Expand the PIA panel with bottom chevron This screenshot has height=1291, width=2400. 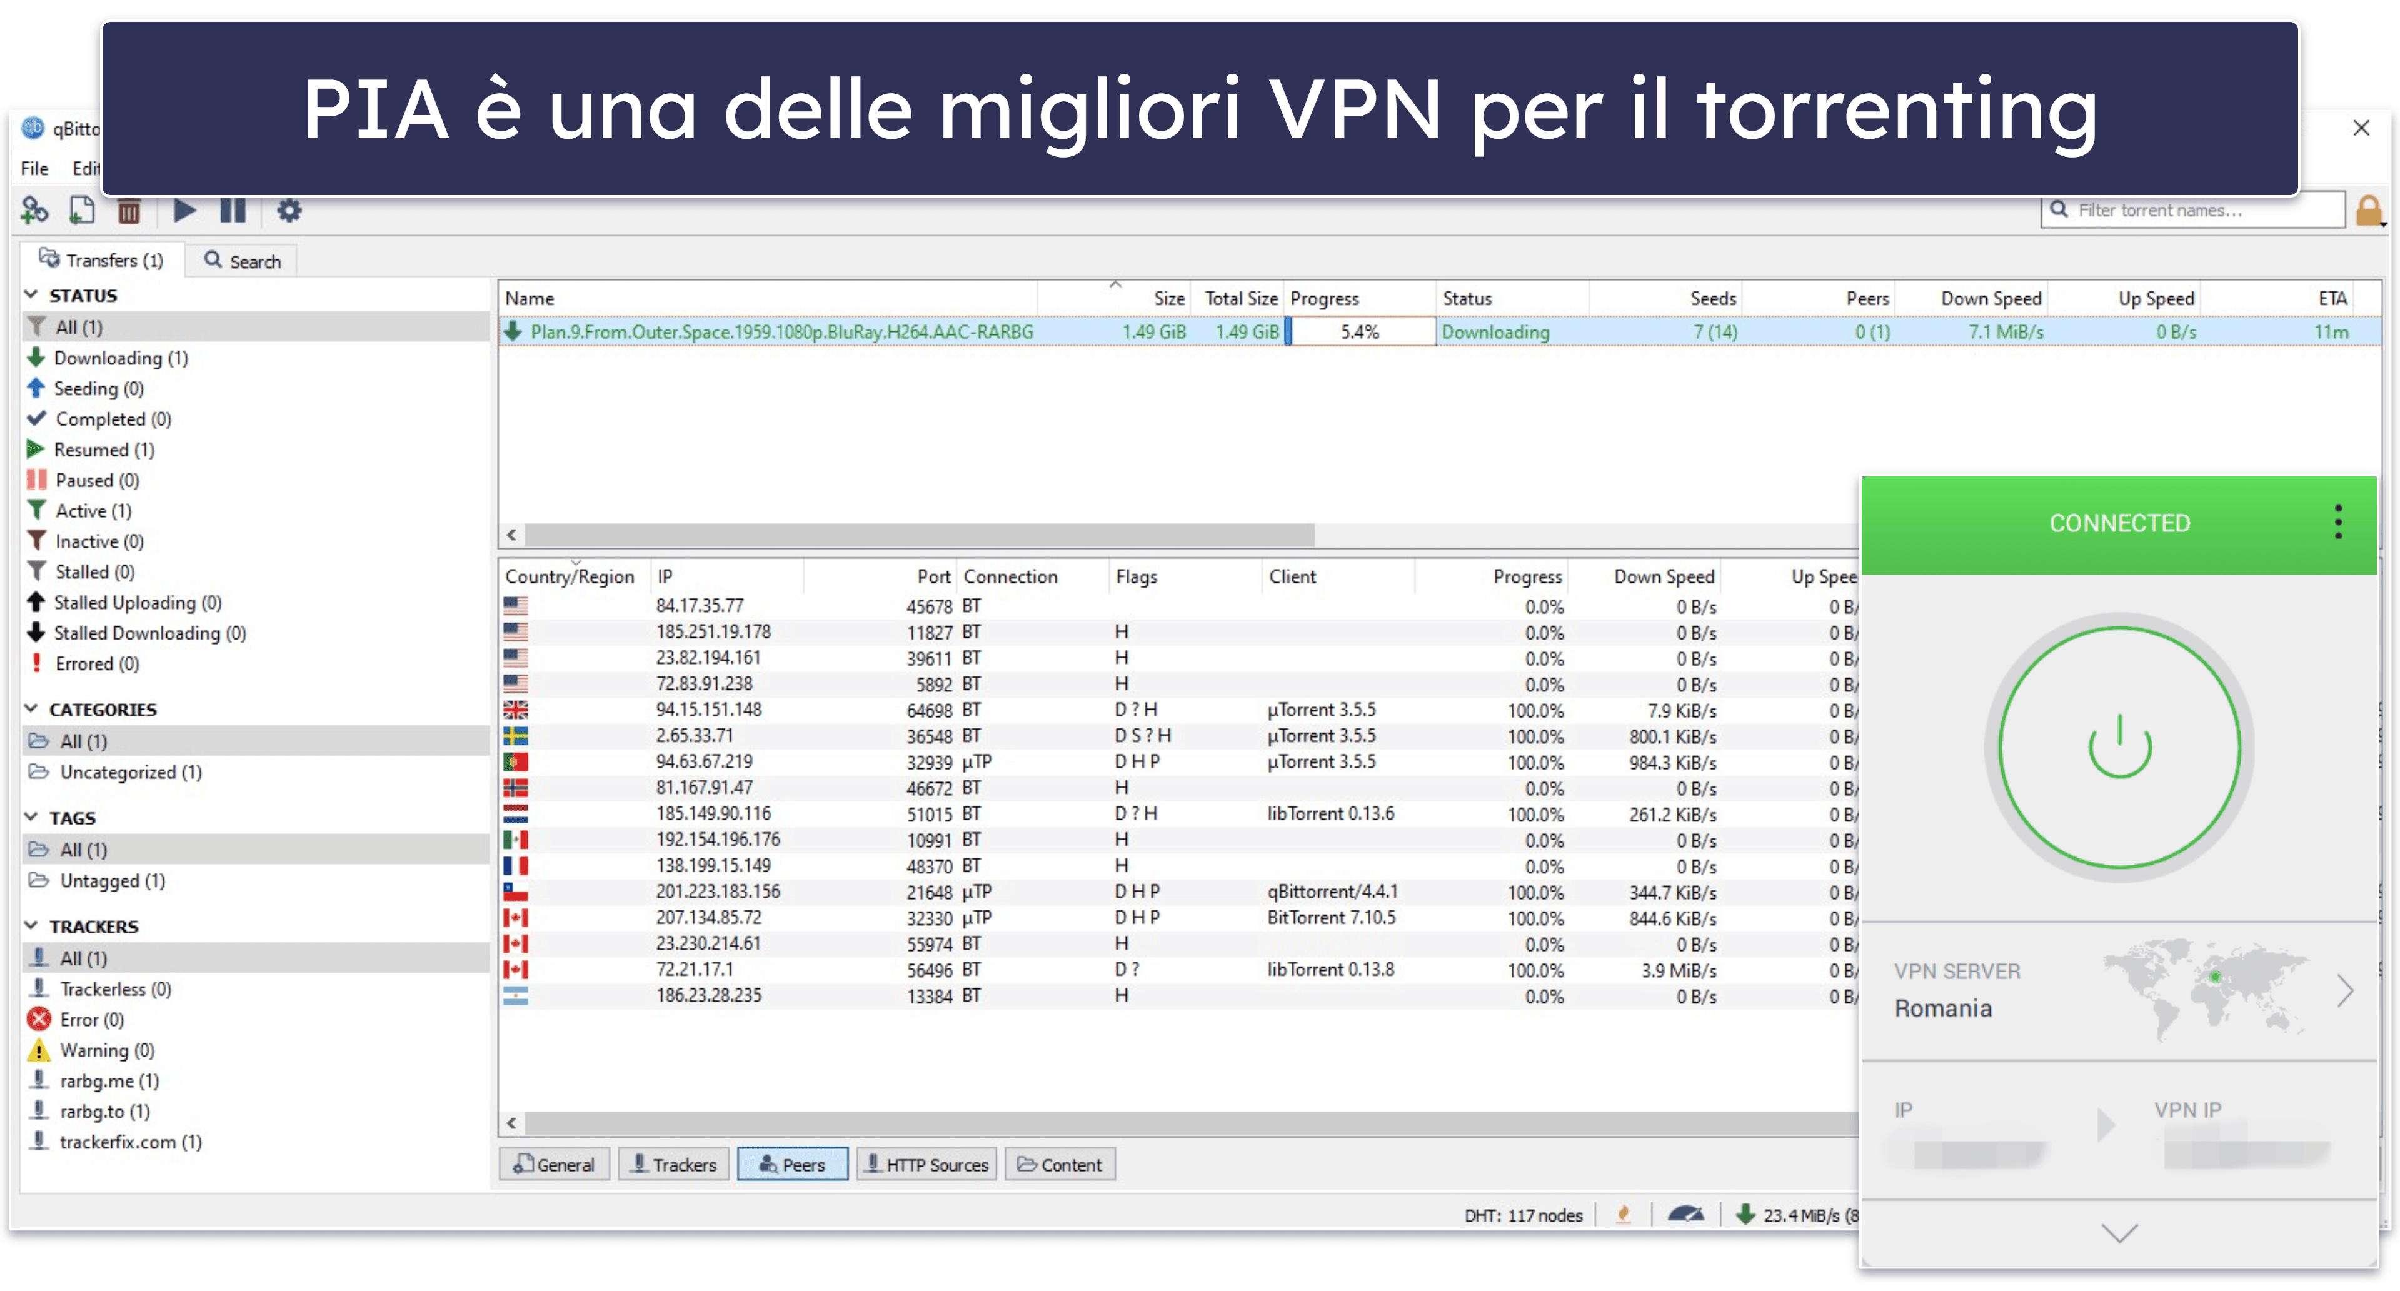click(x=2119, y=1233)
